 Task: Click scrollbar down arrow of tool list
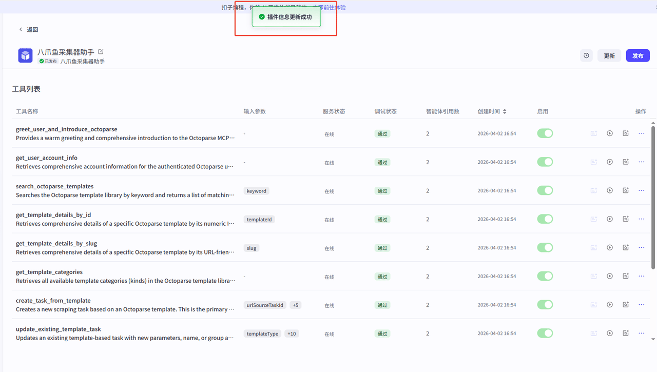pos(653,339)
